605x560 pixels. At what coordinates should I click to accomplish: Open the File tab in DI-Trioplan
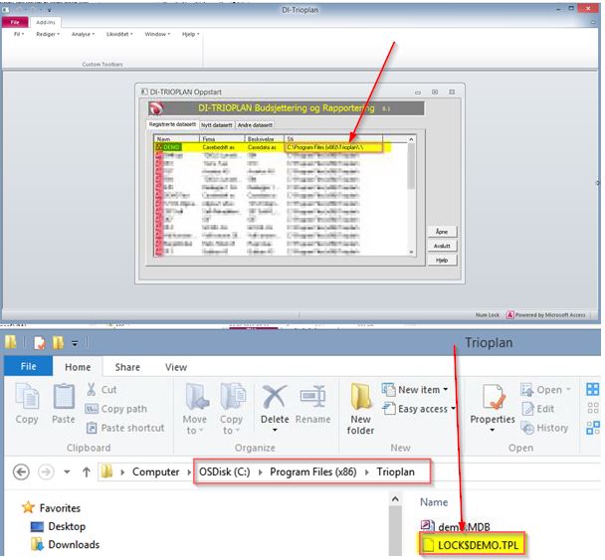point(15,22)
